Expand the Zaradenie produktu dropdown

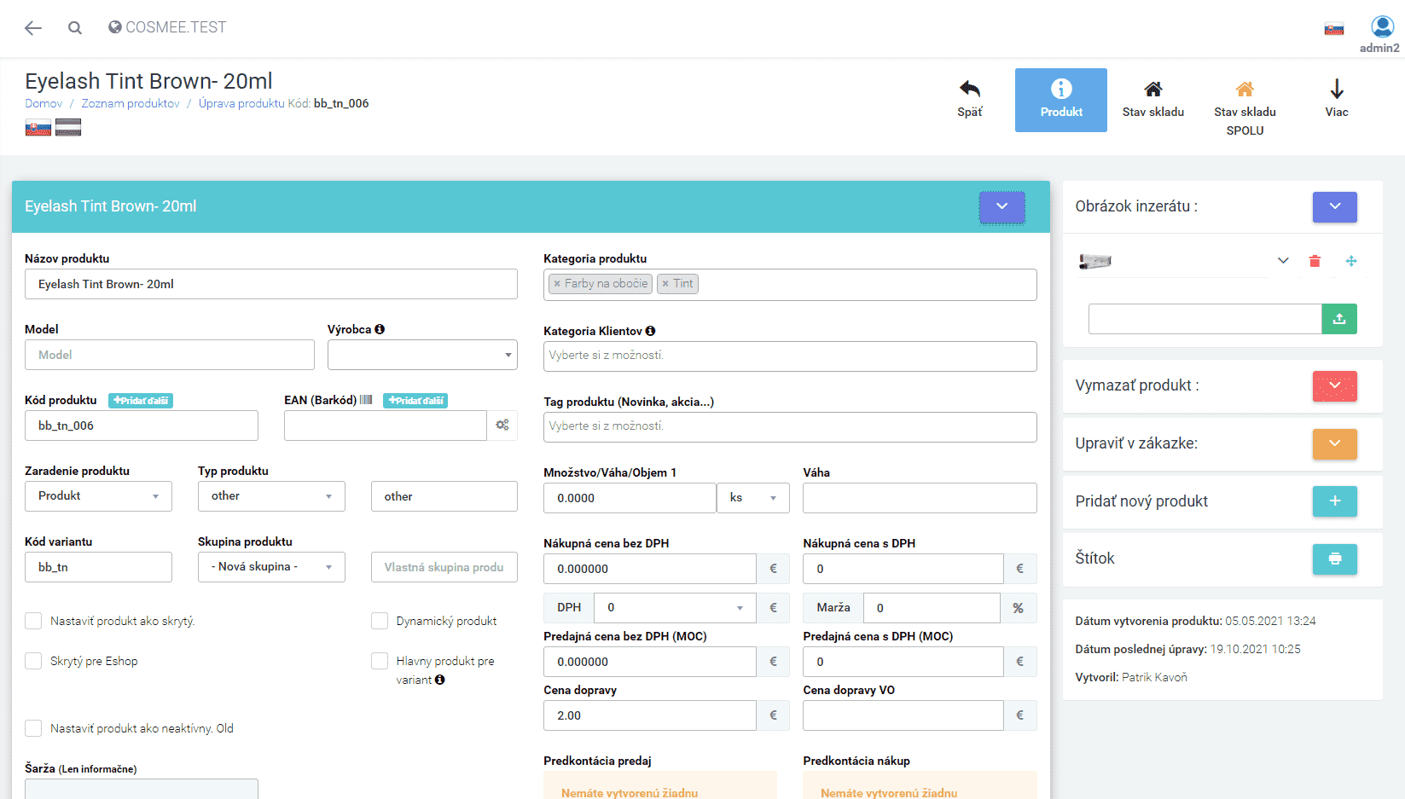[x=98, y=496]
